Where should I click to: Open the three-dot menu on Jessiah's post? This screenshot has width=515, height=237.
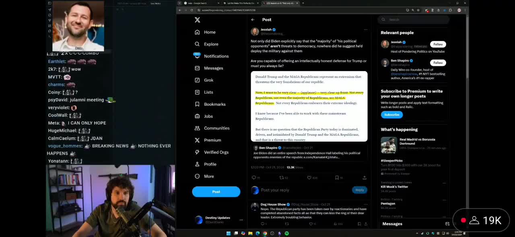365,29
